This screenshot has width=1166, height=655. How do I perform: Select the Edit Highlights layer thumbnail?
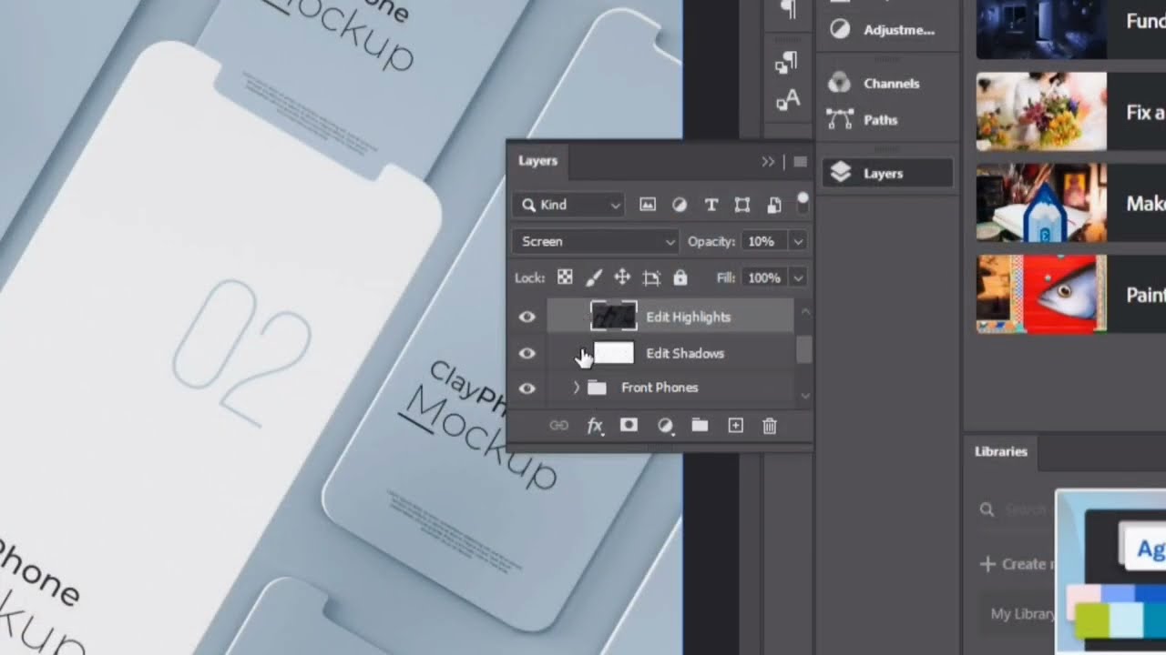(613, 317)
